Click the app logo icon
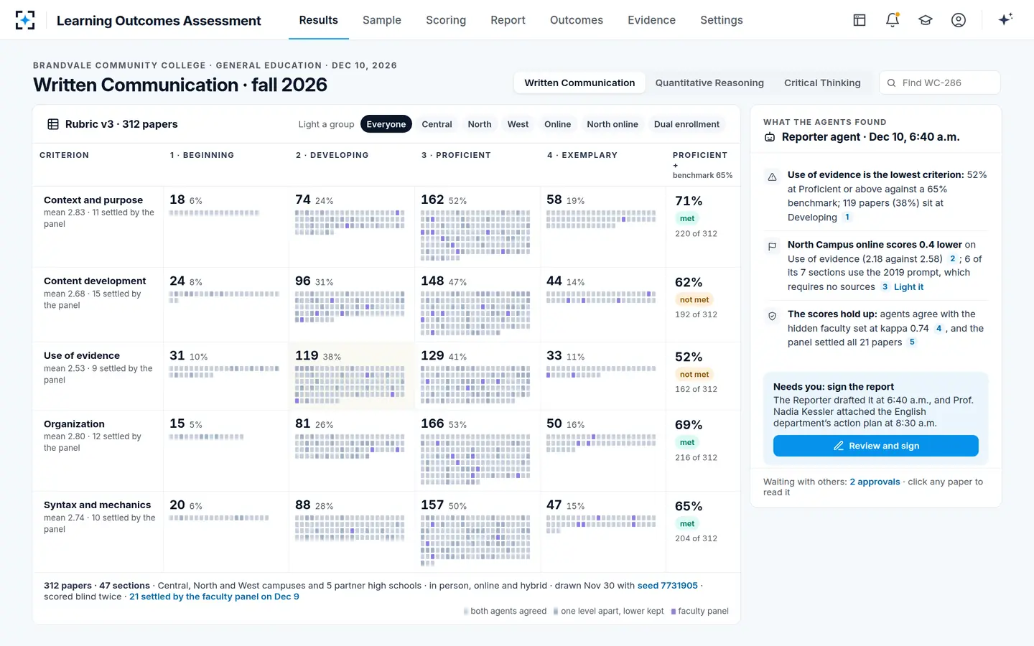This screenshot has width=1034, height=646. (x=25, y=20)
